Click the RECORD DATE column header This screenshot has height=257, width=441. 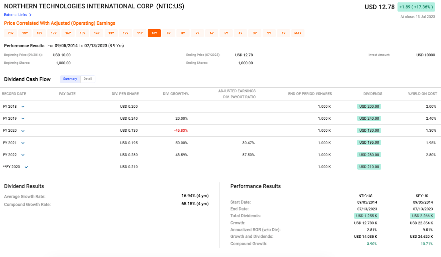click(x=14, y=94)
